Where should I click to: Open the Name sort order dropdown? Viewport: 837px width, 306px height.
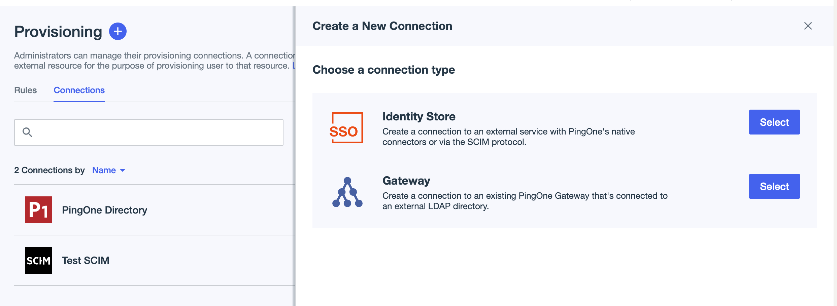(x=108, y=170)
